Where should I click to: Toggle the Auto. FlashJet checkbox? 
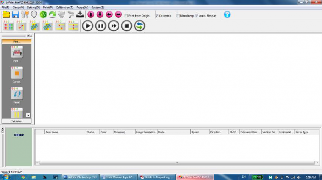tap(197, 16)
